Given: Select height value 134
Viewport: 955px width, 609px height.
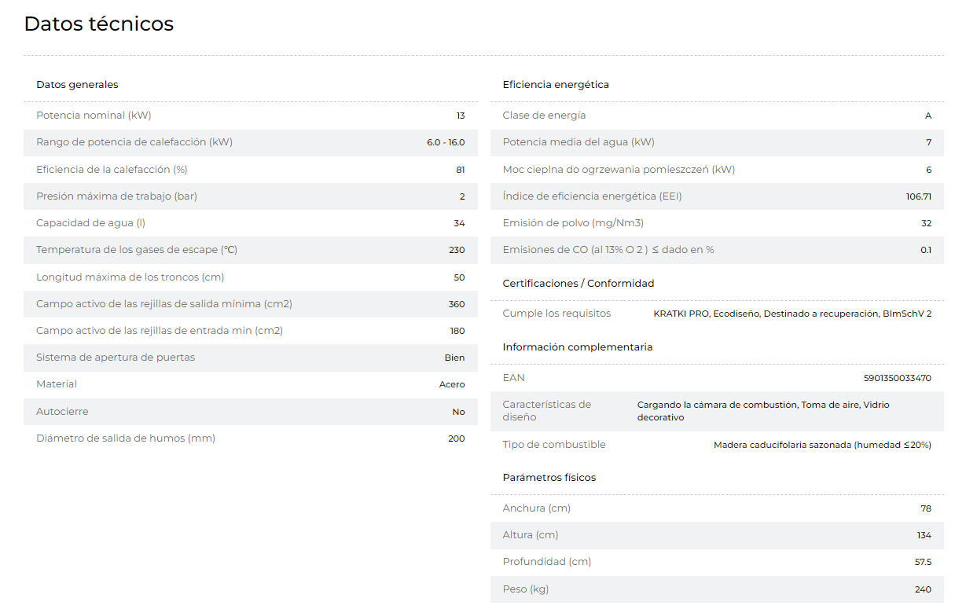Looking at the screenshot, I should tap(924, 535).
